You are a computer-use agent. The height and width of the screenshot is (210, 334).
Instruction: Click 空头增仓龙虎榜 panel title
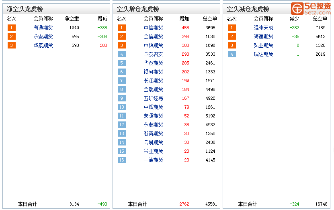(138, 9)
